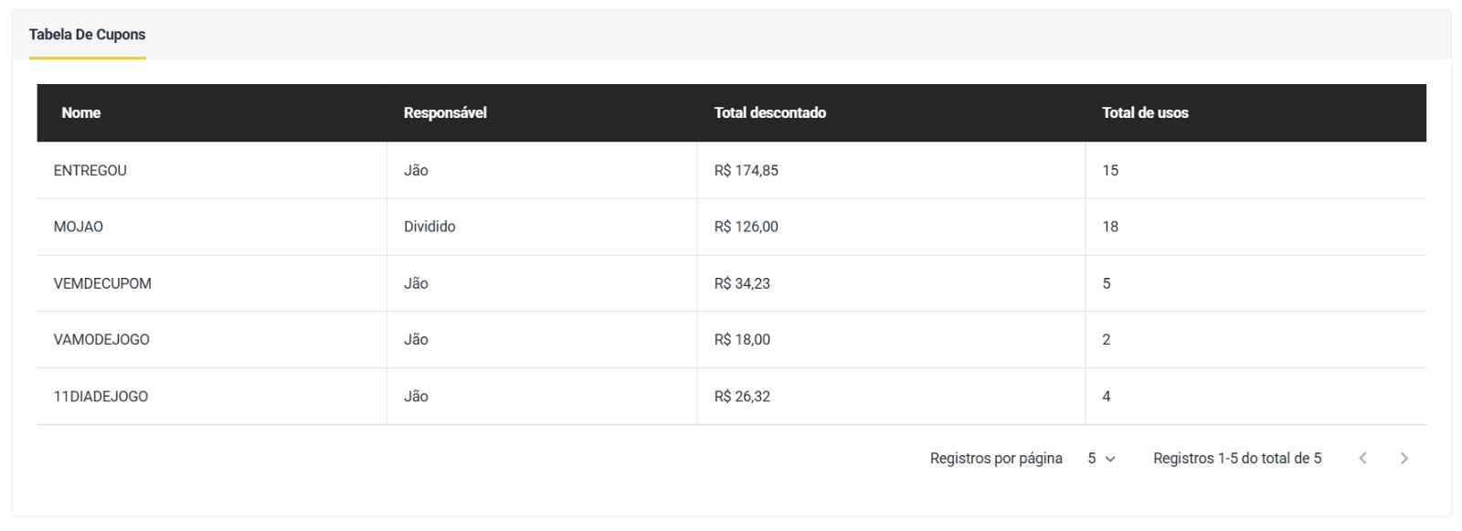Select the Tabela De Cupons tab
Viewport: 1462px width, 531px height.
point(87,35)
